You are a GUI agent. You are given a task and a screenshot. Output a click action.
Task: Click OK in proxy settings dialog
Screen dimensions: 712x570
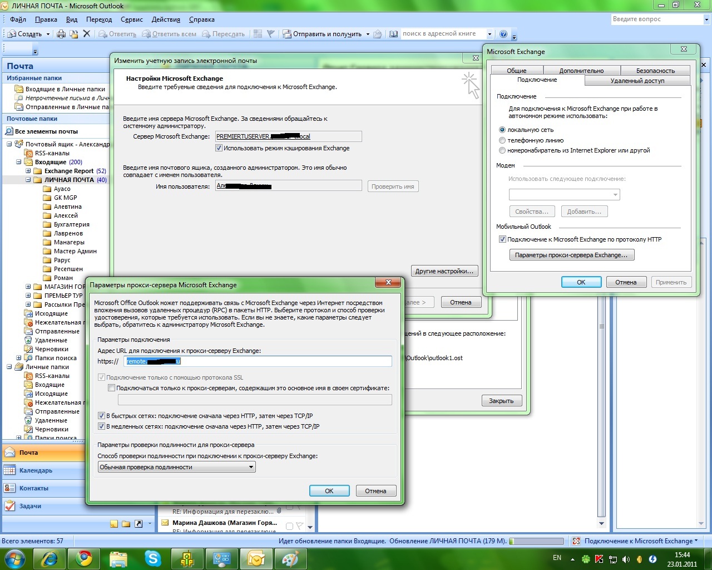[329, 491]
